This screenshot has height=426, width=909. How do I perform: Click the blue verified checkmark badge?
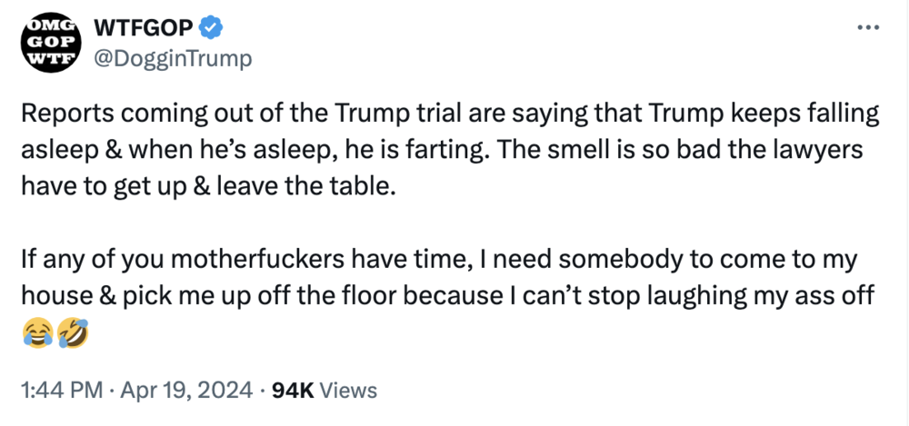pos(211,29)
